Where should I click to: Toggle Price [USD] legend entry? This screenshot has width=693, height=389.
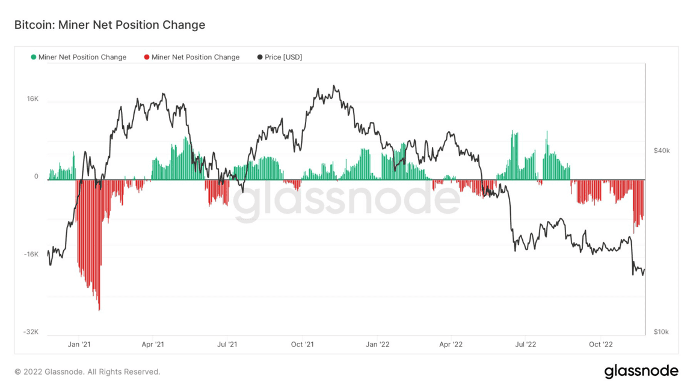(x=283, y=57)
